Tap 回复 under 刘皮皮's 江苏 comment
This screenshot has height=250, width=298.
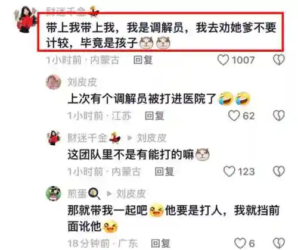[x=154, y=116]
